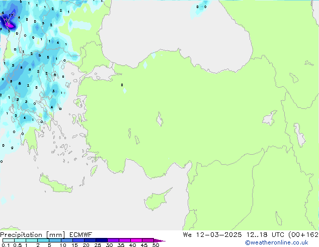Click the '(00+162' forecast offset text
The height and width of the screenshot is (247, 319).
[x=303, y=235]
